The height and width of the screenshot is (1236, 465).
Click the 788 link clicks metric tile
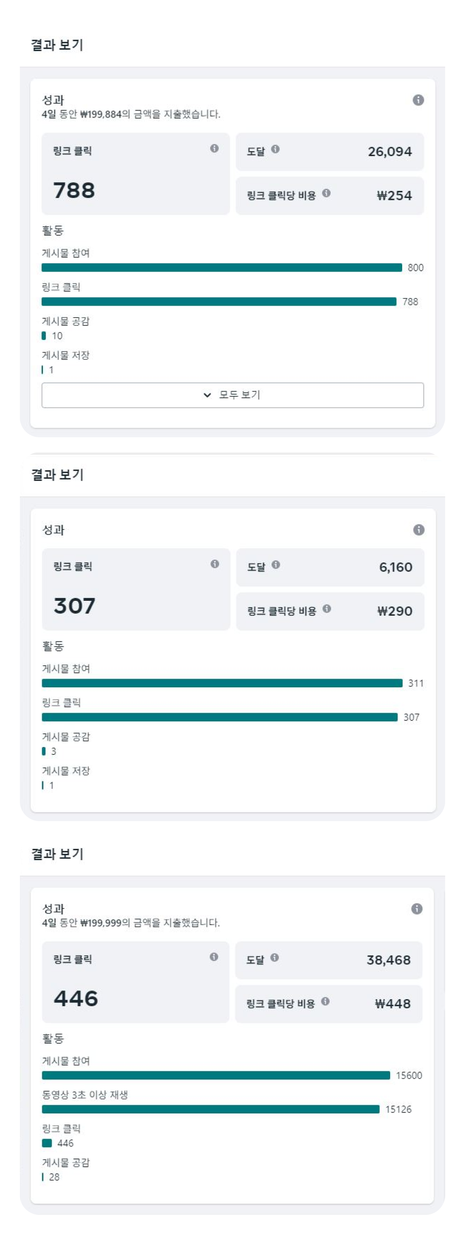pos(136,173)
